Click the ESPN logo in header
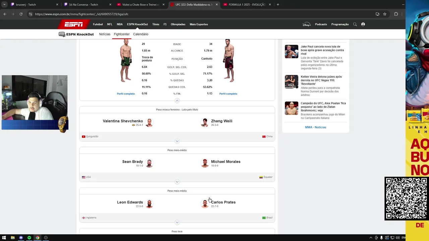 tap(73, 24)
